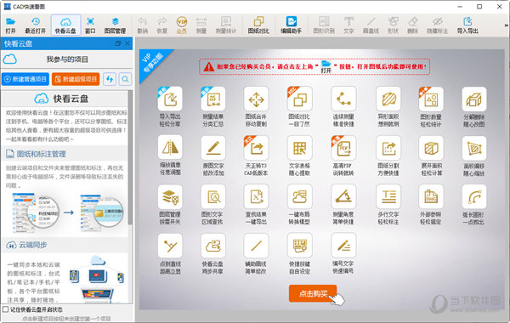The image size is (510, 323).
Task: Open the 导入导出 import/export toolbar tool
Action: (x=467, y=25)
